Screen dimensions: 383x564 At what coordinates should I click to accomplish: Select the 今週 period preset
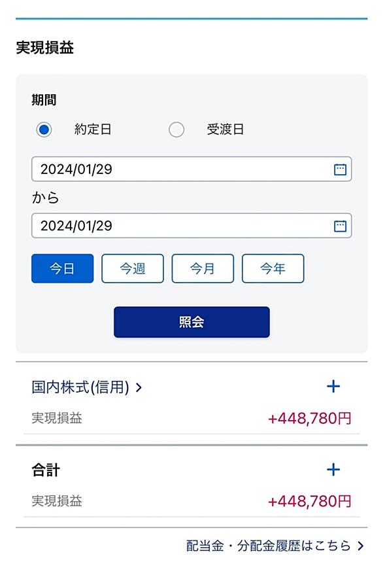click(133, 268)
